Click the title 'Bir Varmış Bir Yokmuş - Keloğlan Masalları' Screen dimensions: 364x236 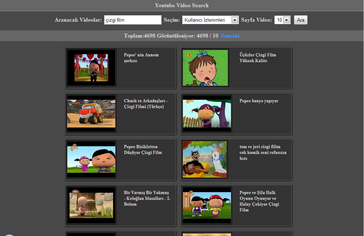pos(147,198)
